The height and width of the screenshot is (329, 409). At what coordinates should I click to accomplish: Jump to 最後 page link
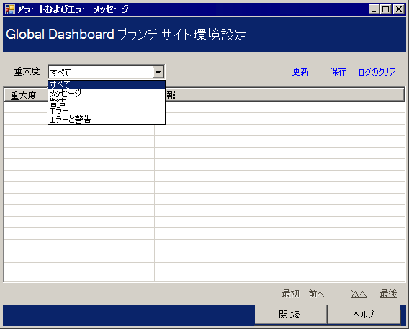click(x=388, y=294)
